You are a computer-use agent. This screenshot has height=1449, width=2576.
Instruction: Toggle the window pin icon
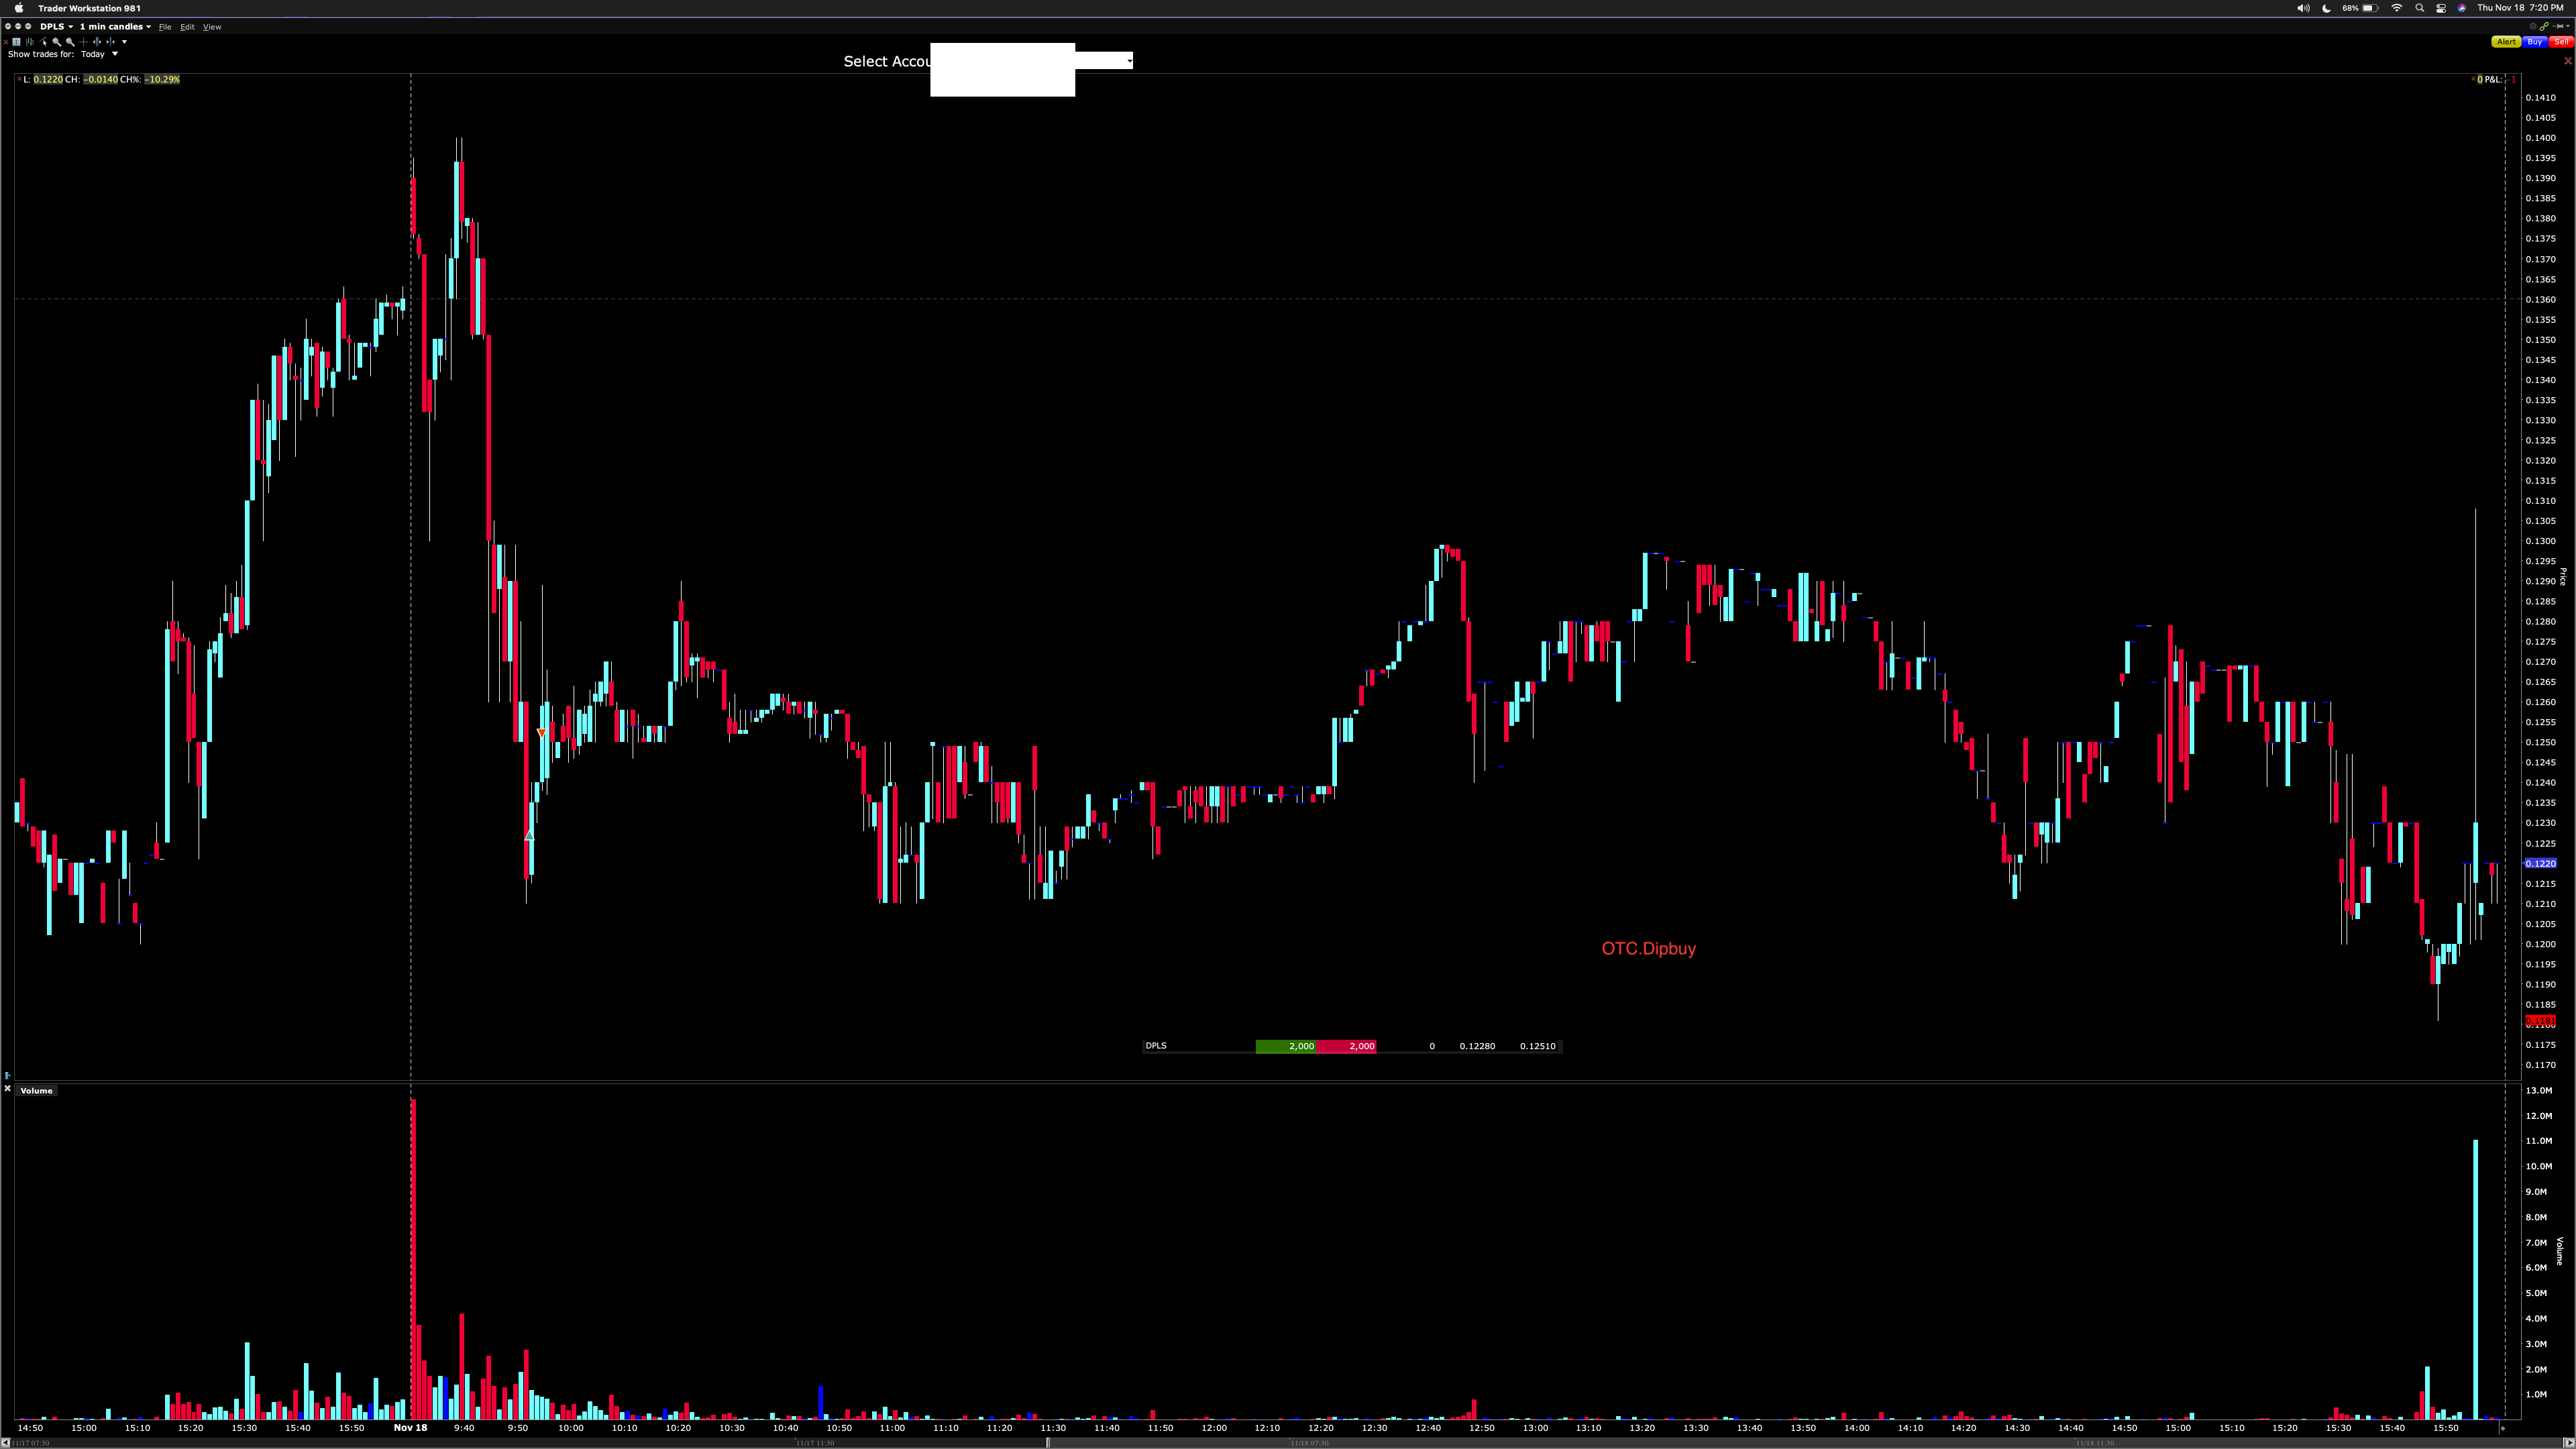[2558, 27]
